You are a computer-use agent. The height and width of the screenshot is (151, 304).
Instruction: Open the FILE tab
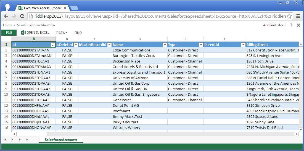(9, 33)
